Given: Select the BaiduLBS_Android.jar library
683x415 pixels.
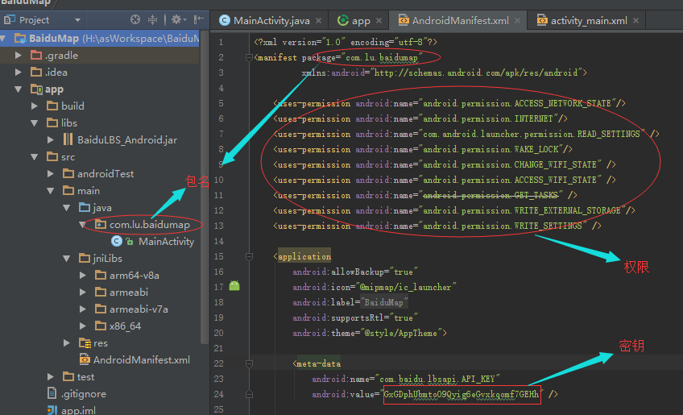Looking at the screenshot, I should point(127,140).
